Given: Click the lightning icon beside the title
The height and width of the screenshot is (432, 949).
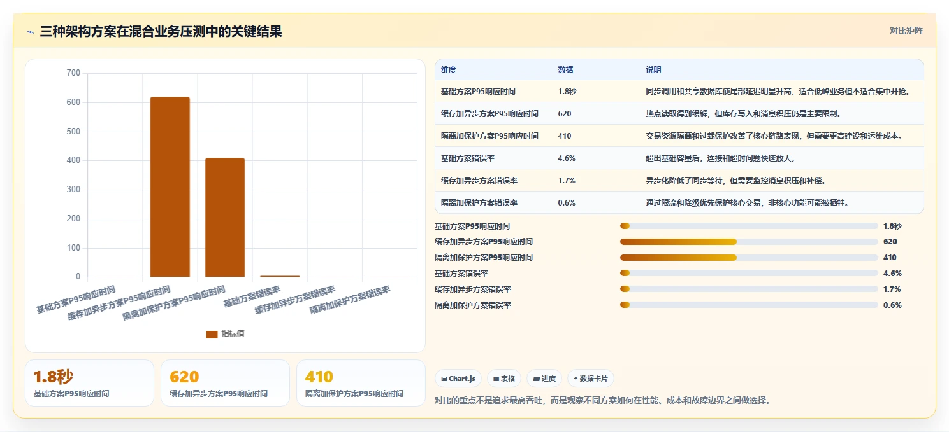Looking at the screenshot, I should 30,32.
